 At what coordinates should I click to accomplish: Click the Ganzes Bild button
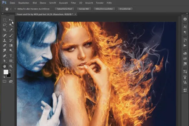84,9
